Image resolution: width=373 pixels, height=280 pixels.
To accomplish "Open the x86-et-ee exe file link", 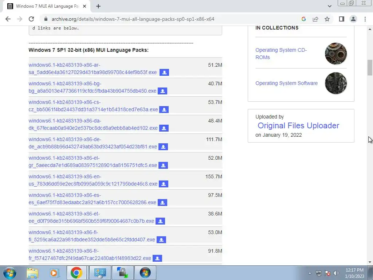I will (91, 217).
